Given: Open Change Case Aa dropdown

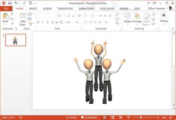Looking at the screenshot, I should point(69,22).
